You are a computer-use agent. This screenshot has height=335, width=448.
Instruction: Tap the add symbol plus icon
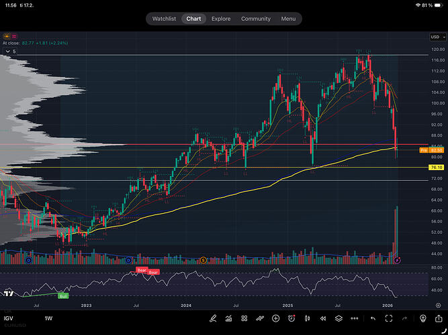(x=276, y=318)
